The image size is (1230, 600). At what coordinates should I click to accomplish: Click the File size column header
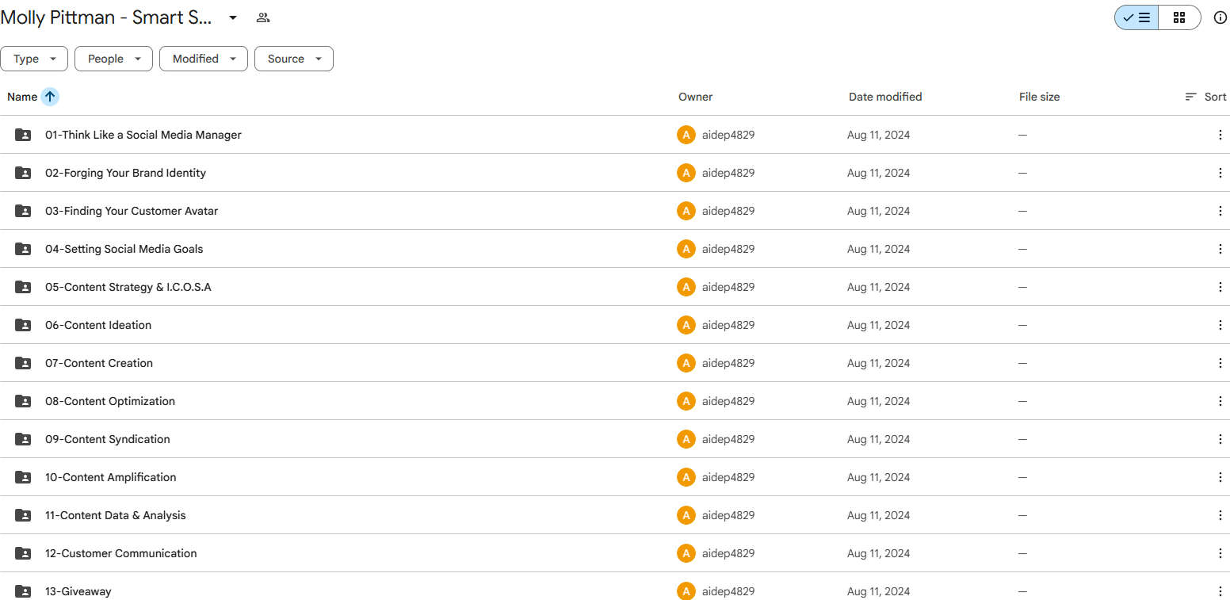(x=1040, y=97)
